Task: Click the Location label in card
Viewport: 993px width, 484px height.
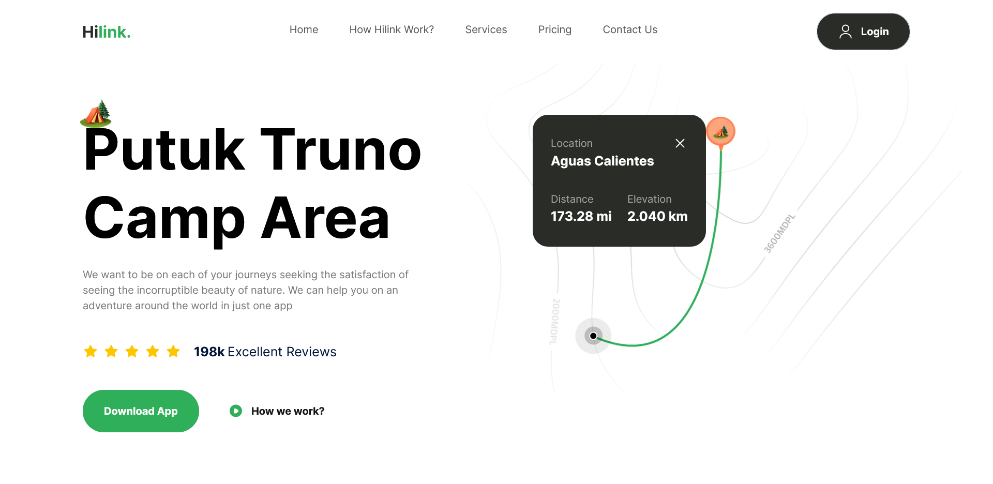Action: tap(571, 143)
